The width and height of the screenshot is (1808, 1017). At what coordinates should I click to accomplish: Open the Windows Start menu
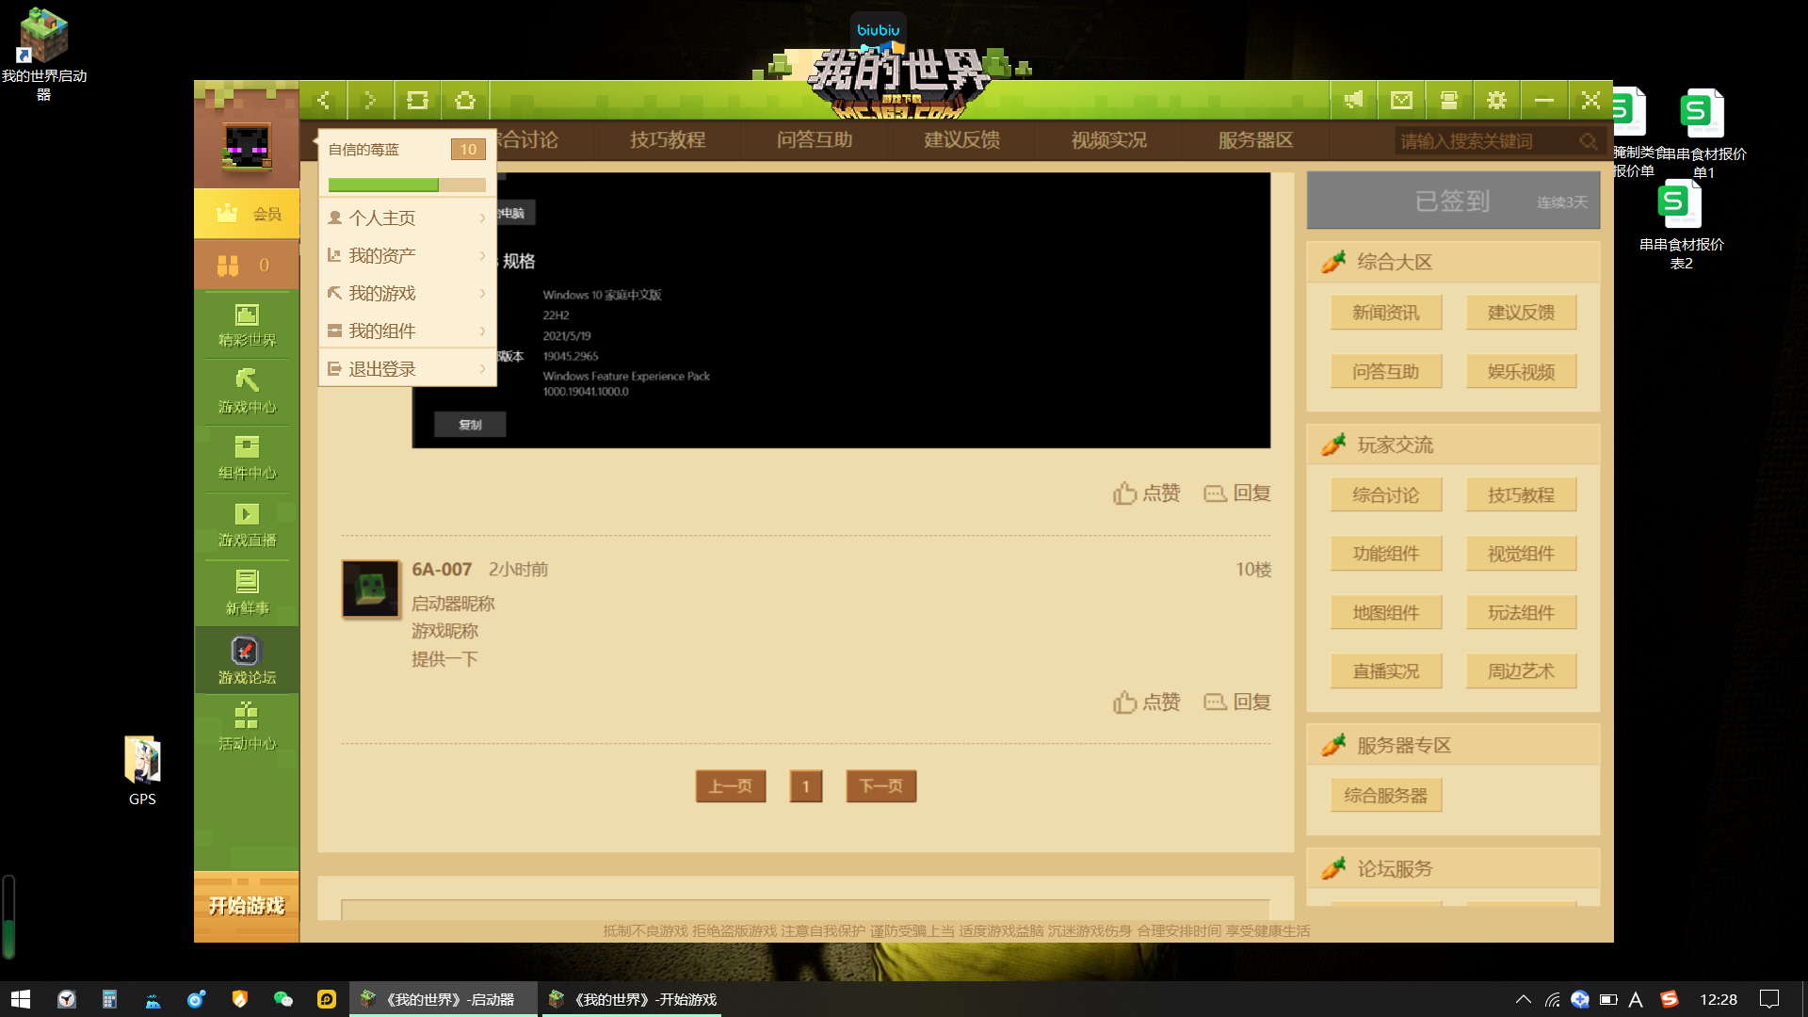pyautogui.click(x=21, y=999)
